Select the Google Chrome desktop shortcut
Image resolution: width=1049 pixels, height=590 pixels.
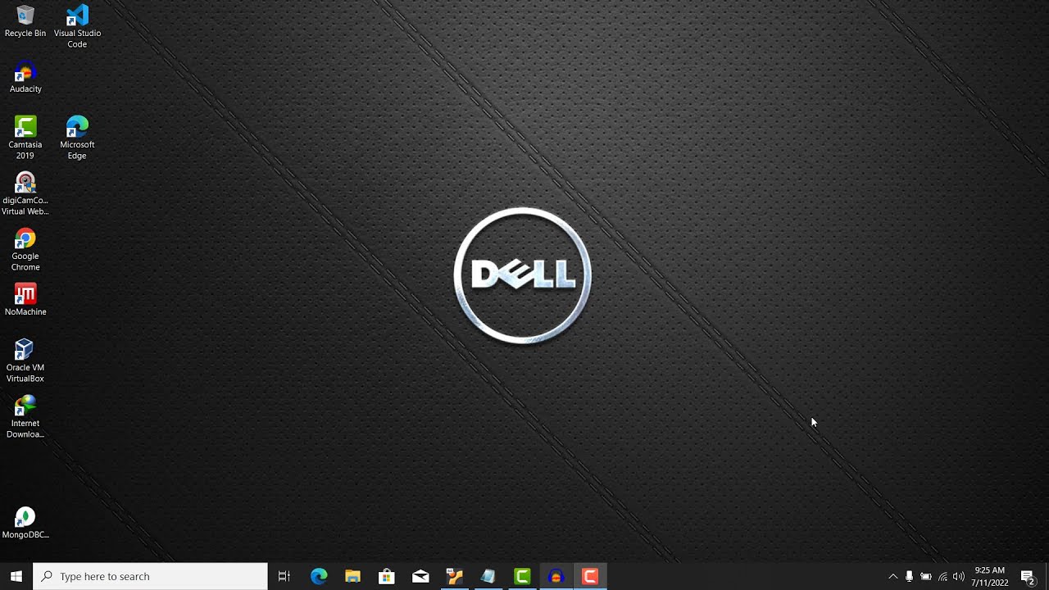(x=25, y=249)
